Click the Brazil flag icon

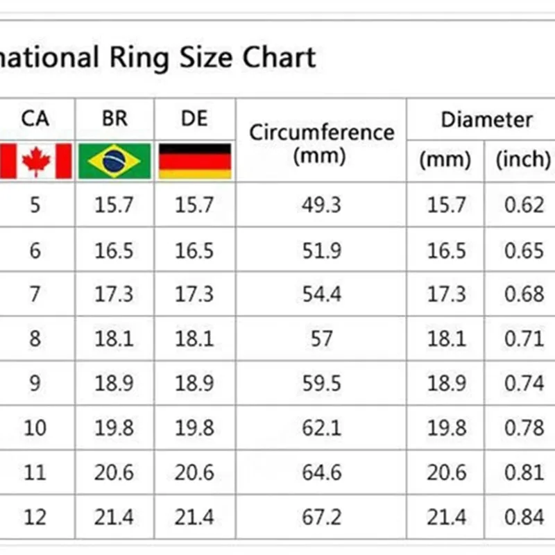[114, 161]
